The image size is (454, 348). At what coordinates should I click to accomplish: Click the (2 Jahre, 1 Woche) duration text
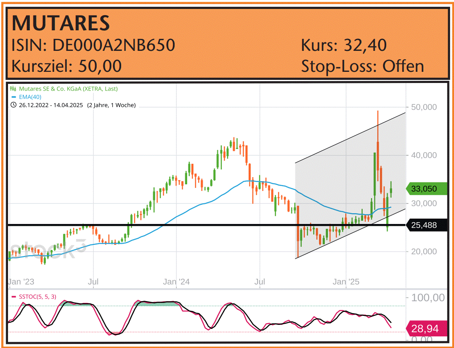tap(111, 105)
